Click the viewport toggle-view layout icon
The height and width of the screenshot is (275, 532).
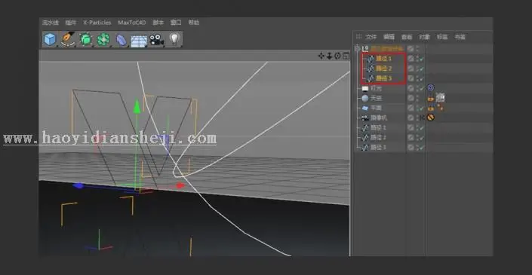tap(346, 56)
